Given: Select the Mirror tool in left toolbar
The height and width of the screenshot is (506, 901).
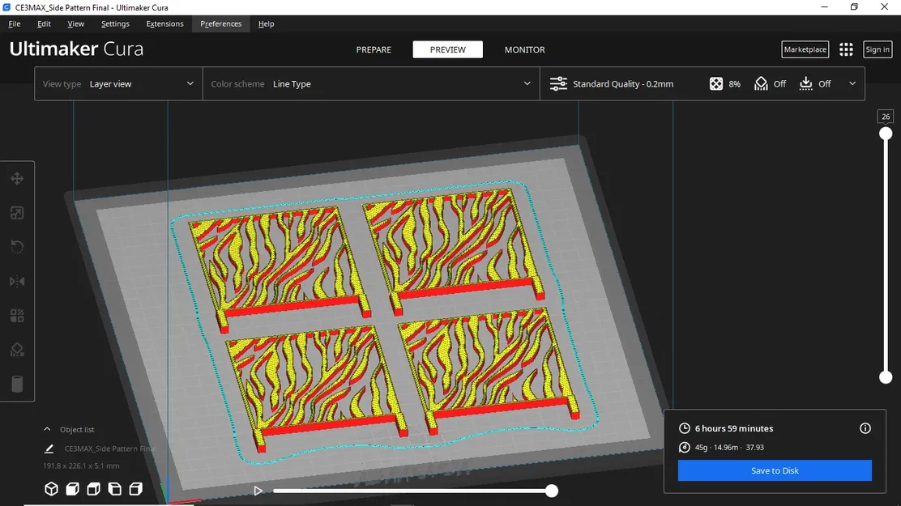Looking at the screenshot, I should click(17, 282).
